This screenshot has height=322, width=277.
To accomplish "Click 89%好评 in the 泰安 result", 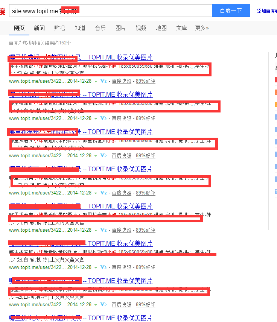I will coord(146,230).
